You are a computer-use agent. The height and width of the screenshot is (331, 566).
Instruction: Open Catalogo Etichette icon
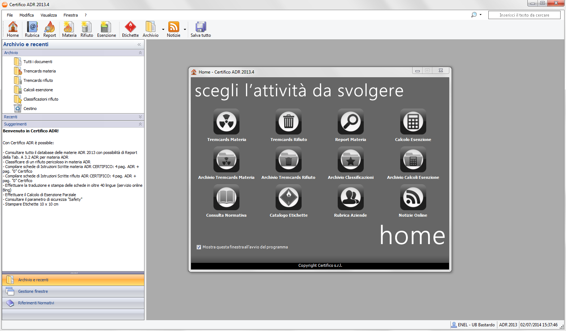tap(289, 198)
